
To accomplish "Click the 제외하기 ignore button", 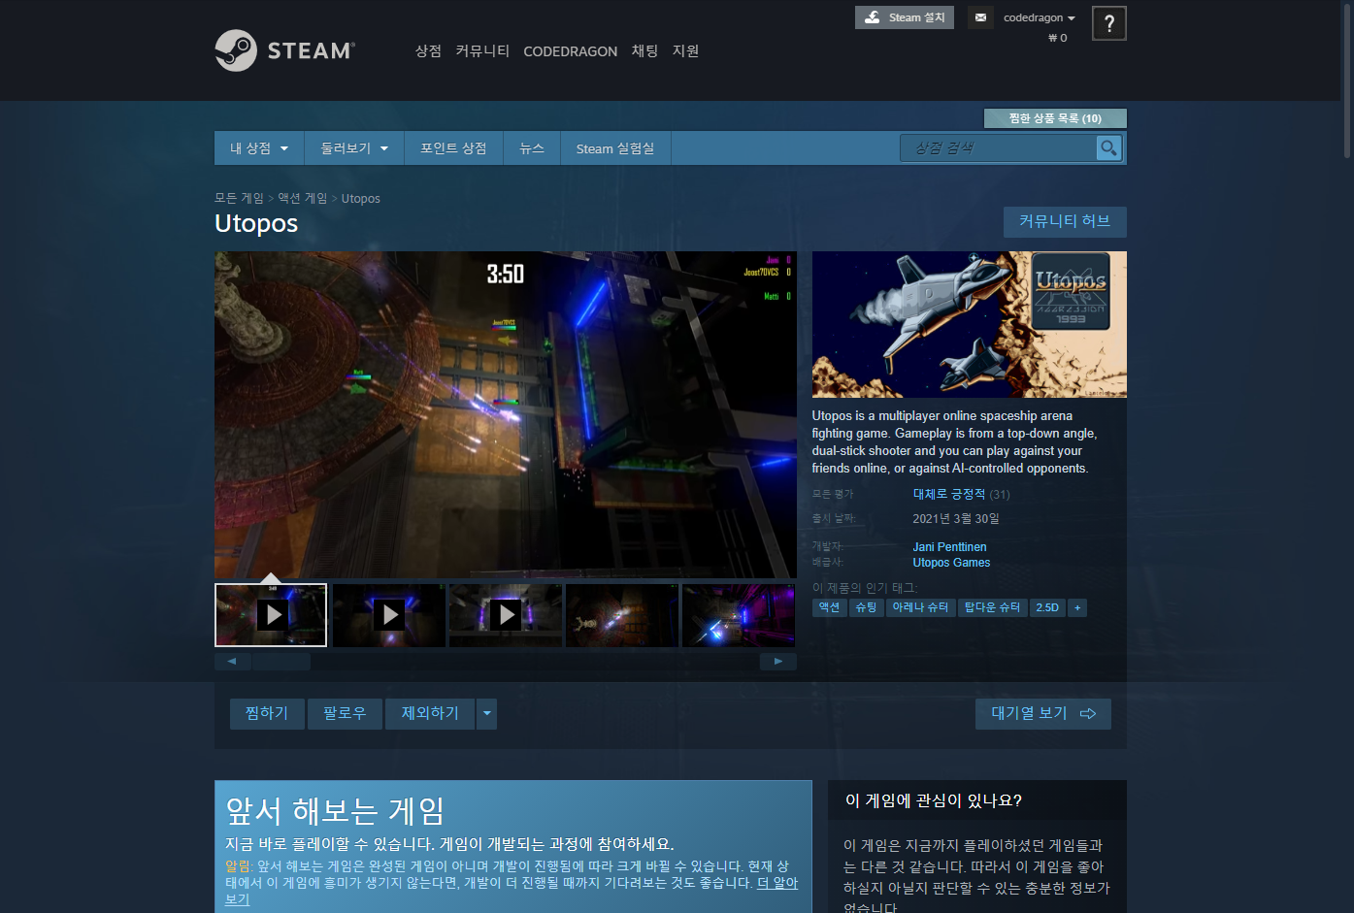I will click(x=430, y=713).
